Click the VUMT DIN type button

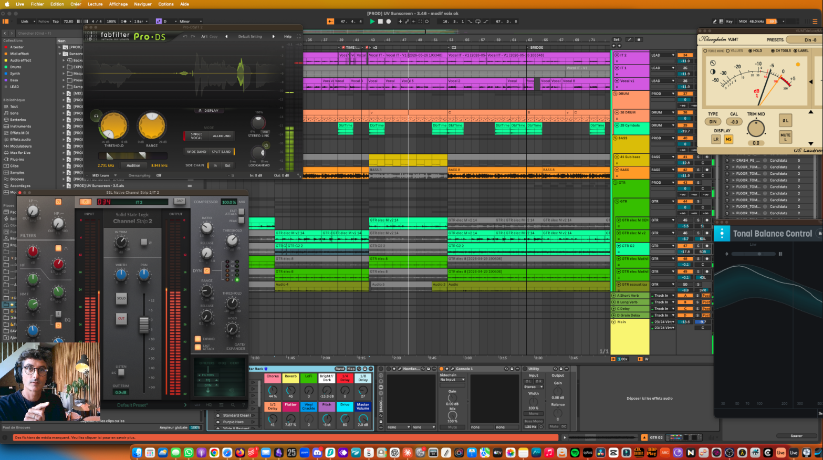click(x=713, y=122)
